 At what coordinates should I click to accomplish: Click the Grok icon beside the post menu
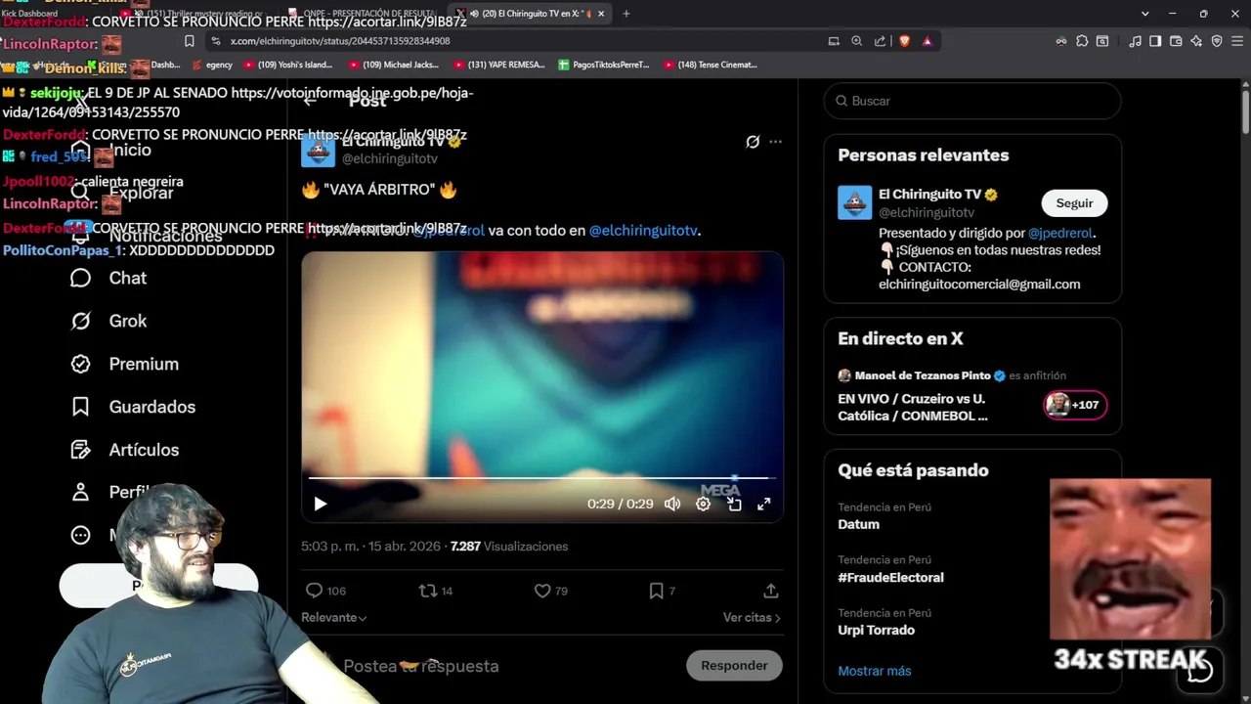pyautogui.click(x=753, y=142)
